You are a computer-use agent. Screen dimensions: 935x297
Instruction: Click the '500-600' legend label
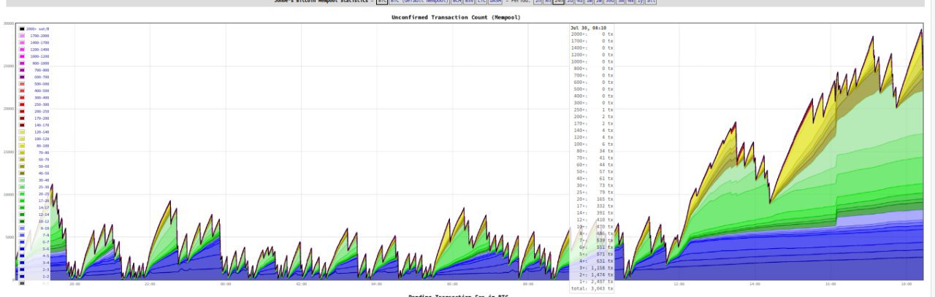[x=42, y=84]
